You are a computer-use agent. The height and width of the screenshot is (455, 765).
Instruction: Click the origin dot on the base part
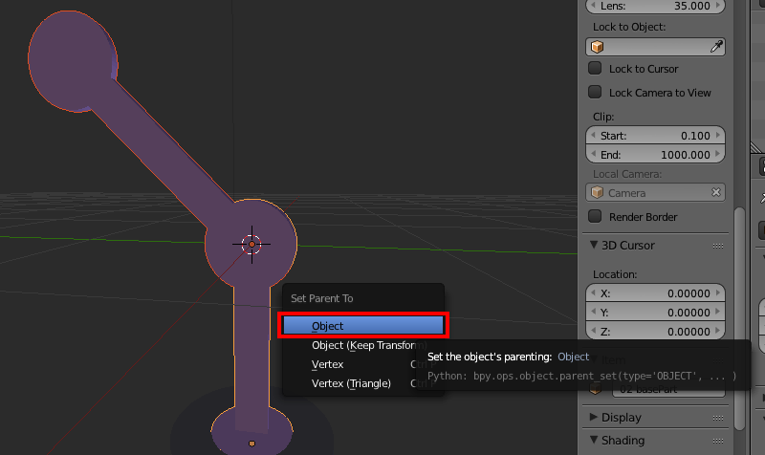coord(251,444)
